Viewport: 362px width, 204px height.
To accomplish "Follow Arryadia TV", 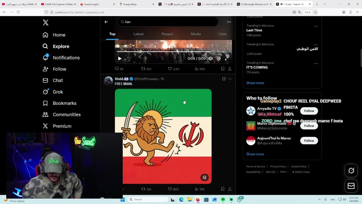I will (309, 111).
